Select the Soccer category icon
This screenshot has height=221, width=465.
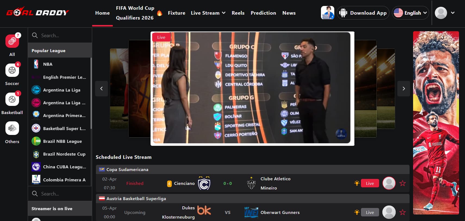click(12, 70)
